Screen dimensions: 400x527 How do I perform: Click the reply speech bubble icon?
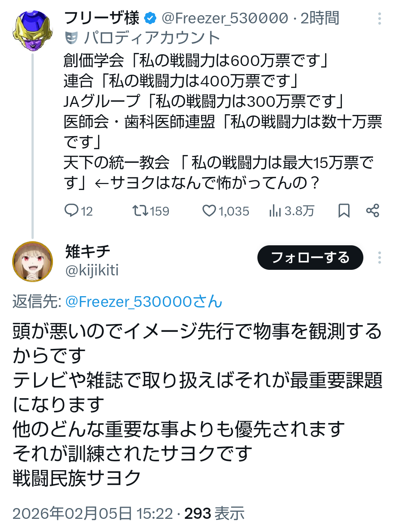[x=71, y=210]
